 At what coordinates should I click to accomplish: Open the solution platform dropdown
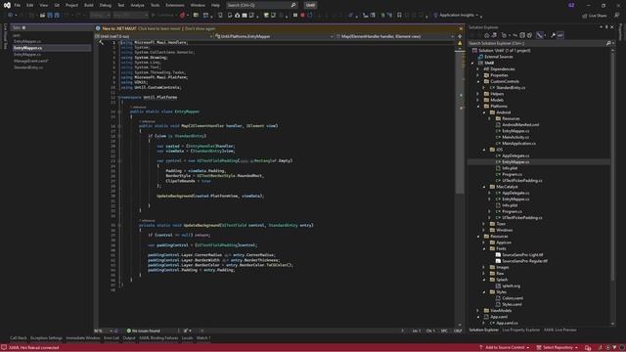pos(130,16)
